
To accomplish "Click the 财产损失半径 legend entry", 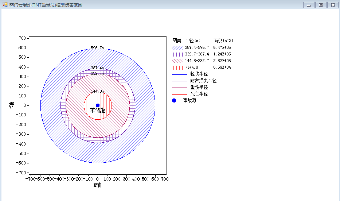I will pyautogui.click(x=203, y=81).
